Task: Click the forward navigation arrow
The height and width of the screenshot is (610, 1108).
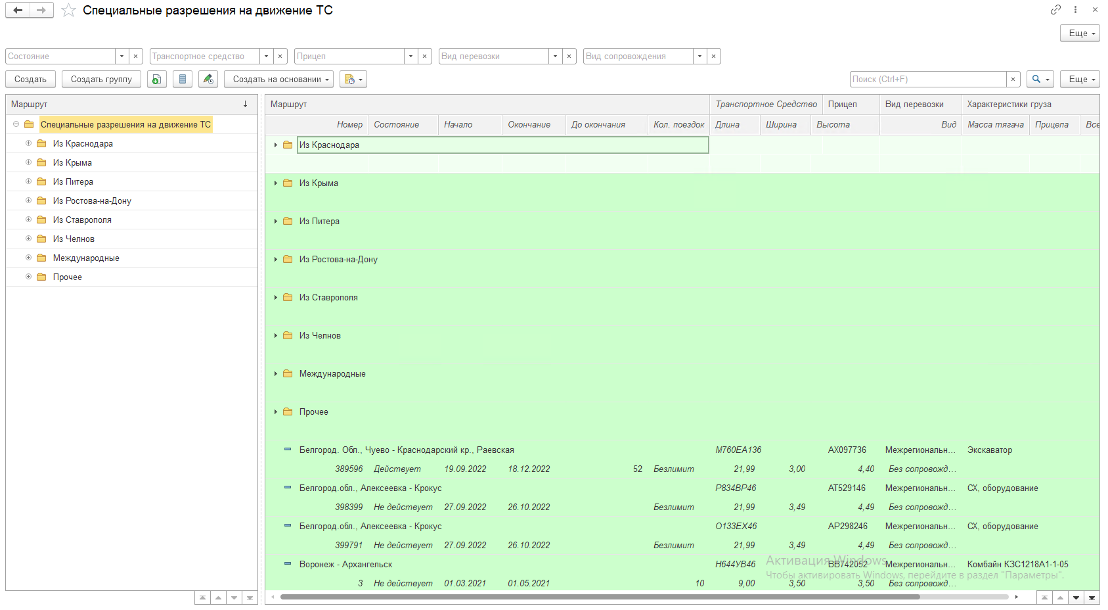Action: coord(41,10)
